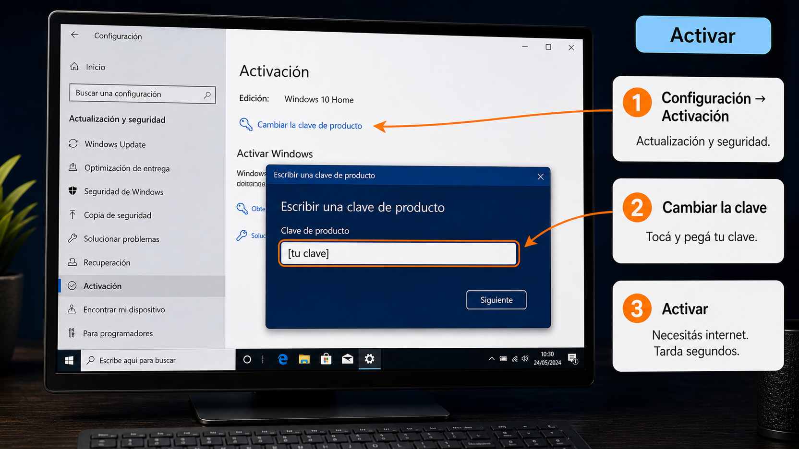Close the Configuración window
The image size is (799, 449).
tap(571, 47)
